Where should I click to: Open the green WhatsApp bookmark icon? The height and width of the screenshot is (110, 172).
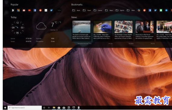click(161, 10)
